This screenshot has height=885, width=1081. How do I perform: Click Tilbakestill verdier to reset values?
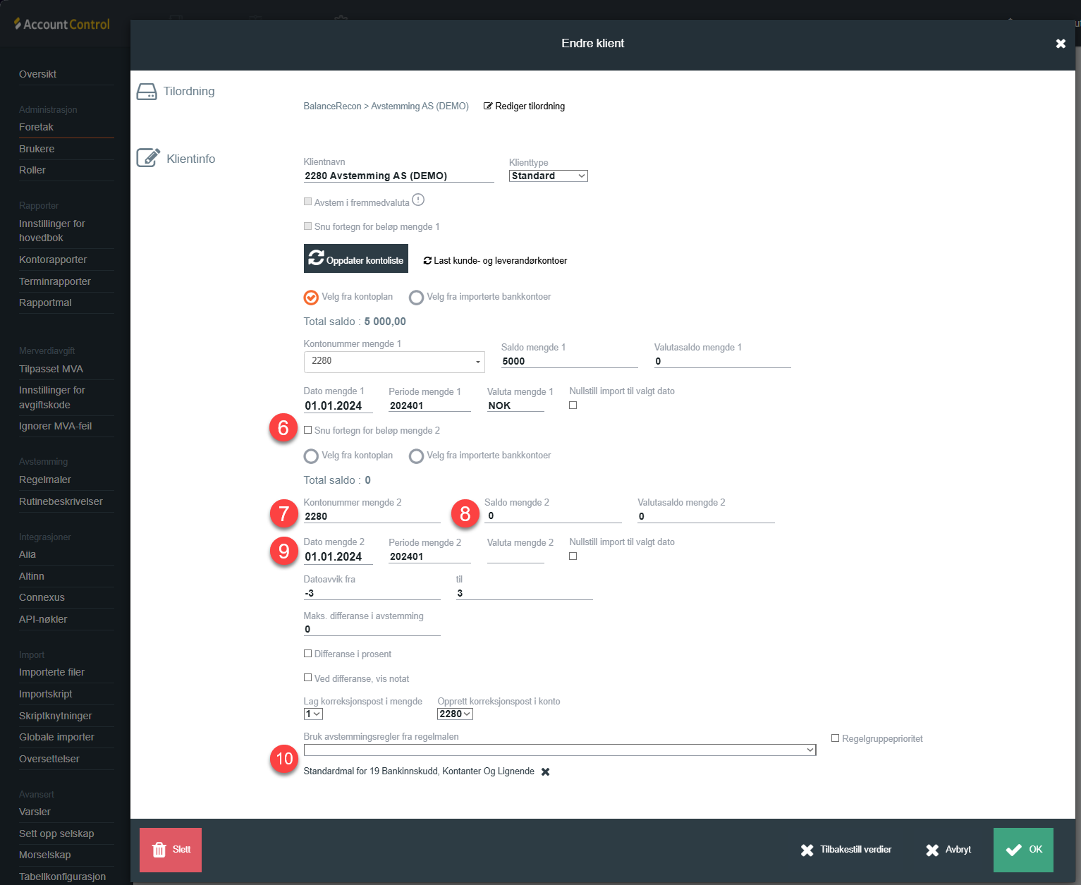(846, 850)
